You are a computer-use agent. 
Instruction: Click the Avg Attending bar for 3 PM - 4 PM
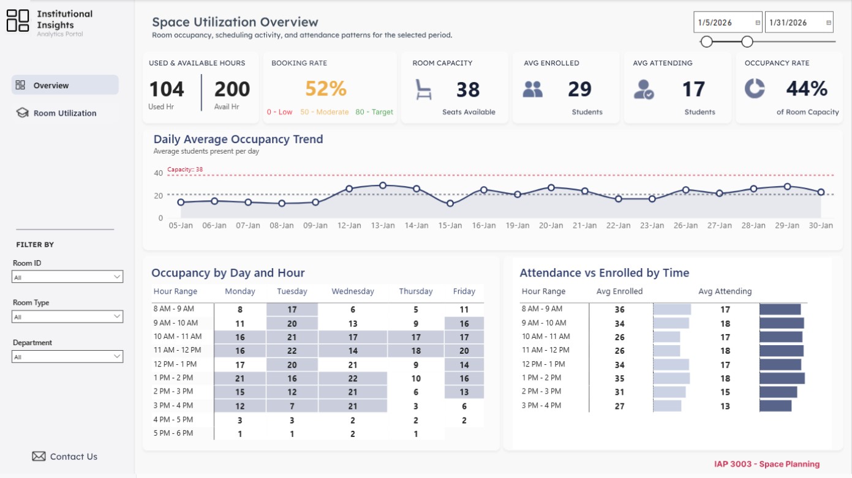click(x=775, y=406)
